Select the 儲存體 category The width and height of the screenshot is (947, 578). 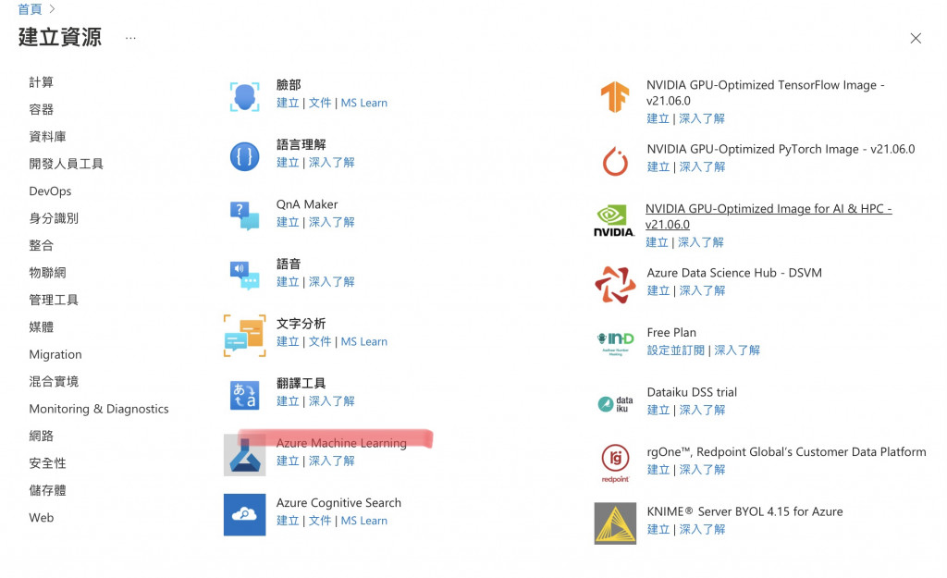click(x=48, y=490)
